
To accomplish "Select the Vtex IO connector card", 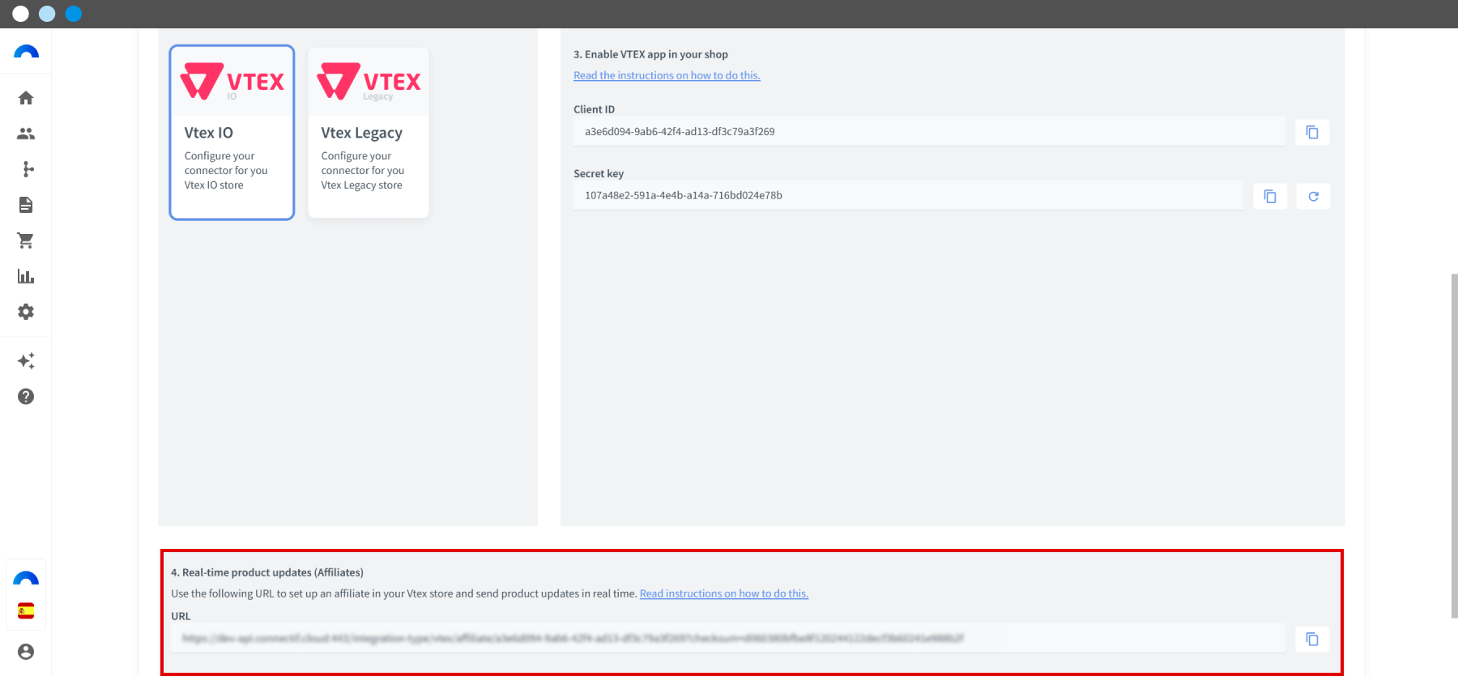I will pos(232,132).
